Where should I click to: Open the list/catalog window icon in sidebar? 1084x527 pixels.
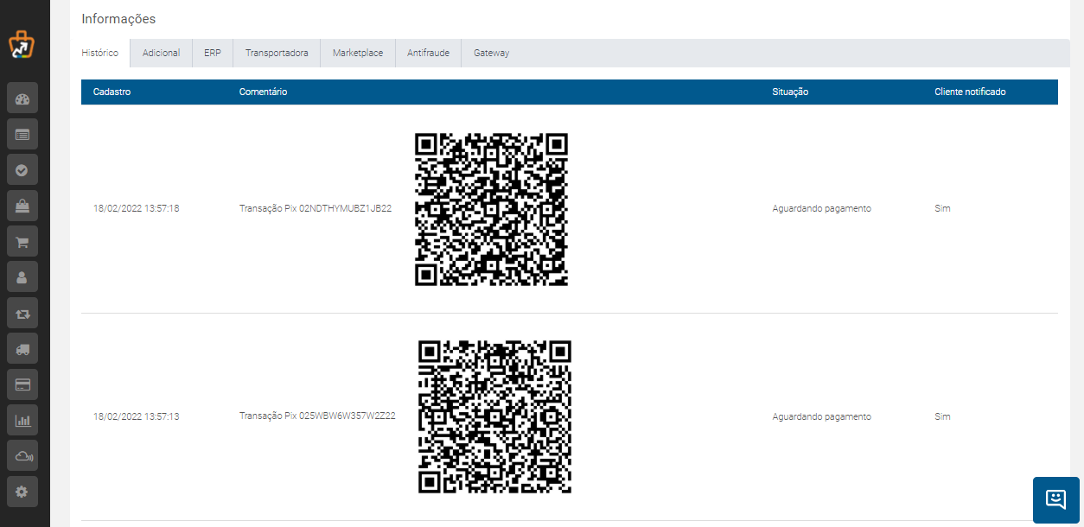tap(22, 134)
